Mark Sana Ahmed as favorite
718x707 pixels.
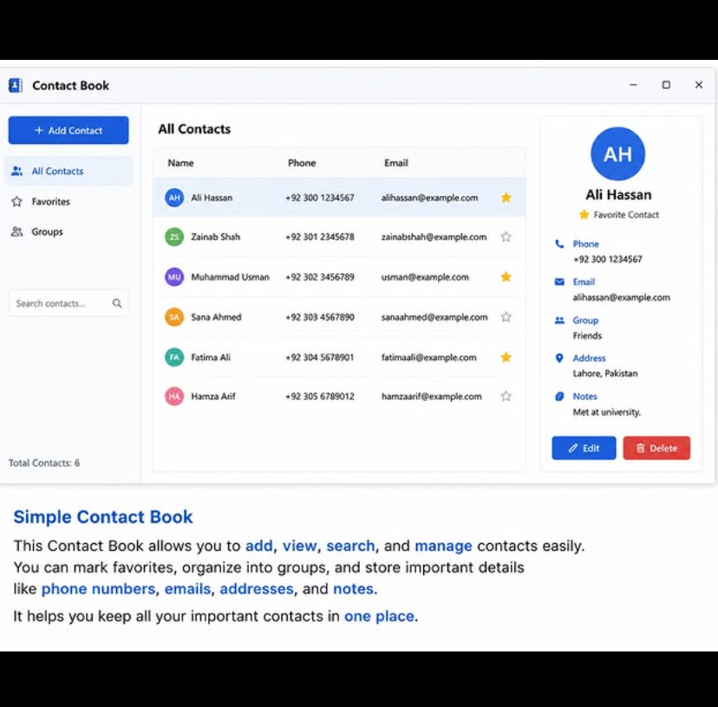(x=506, y=317)
